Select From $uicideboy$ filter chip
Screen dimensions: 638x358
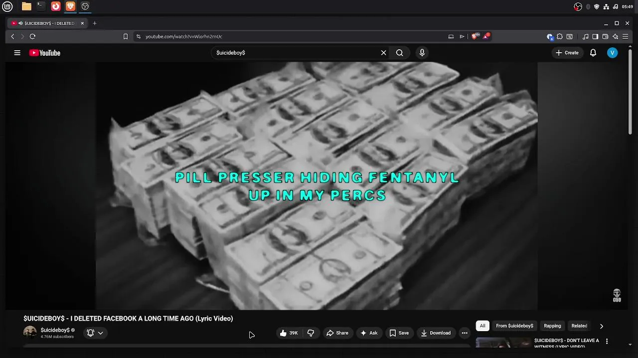[514, 326]
